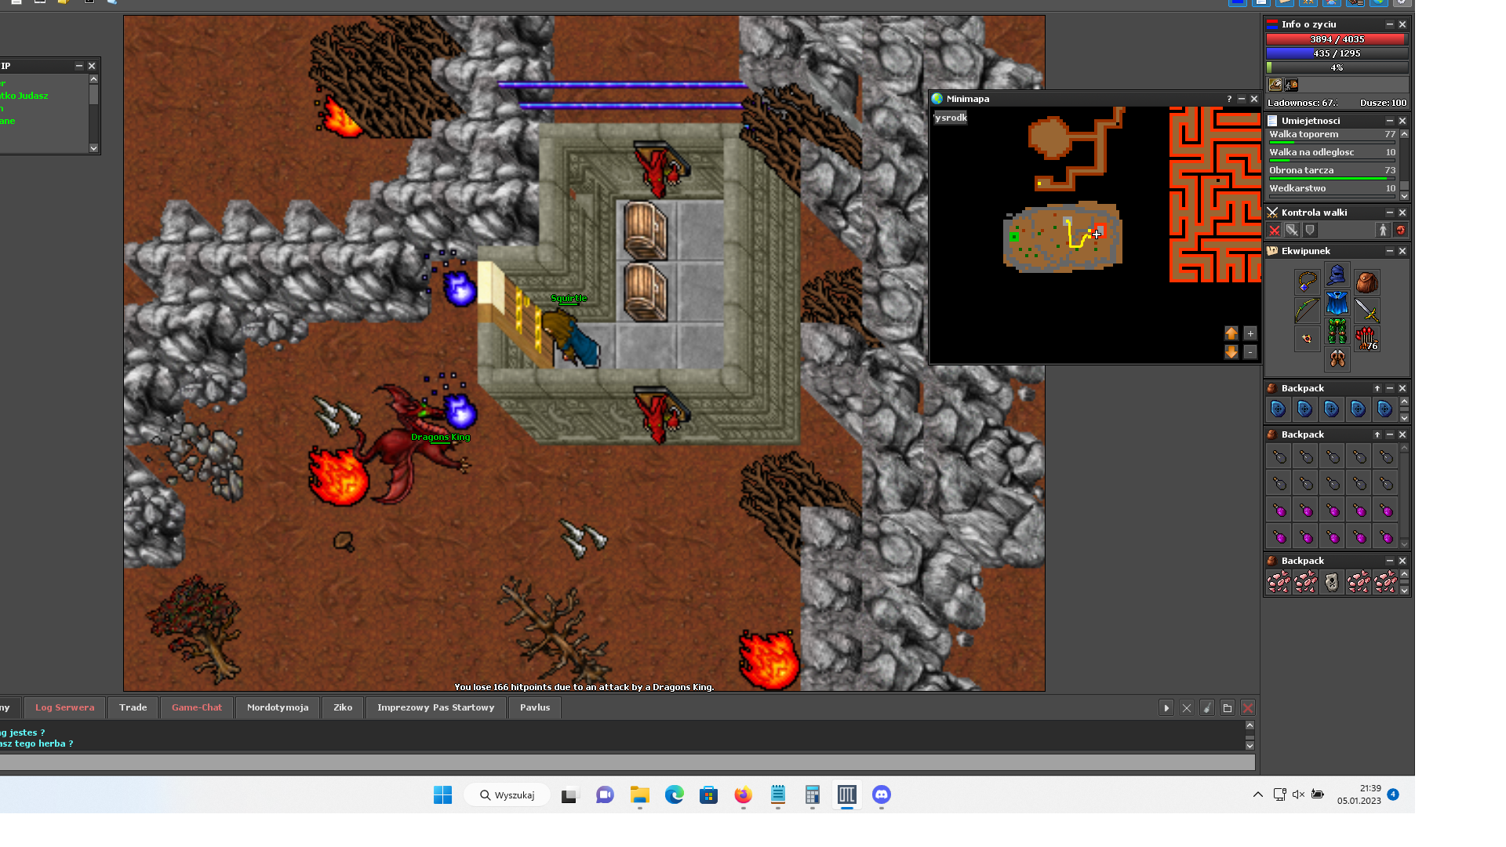The width and height of the screenshot is (1506, 847).
Task: Click the minimap floor up arrow
Action: coord(1231,333)
